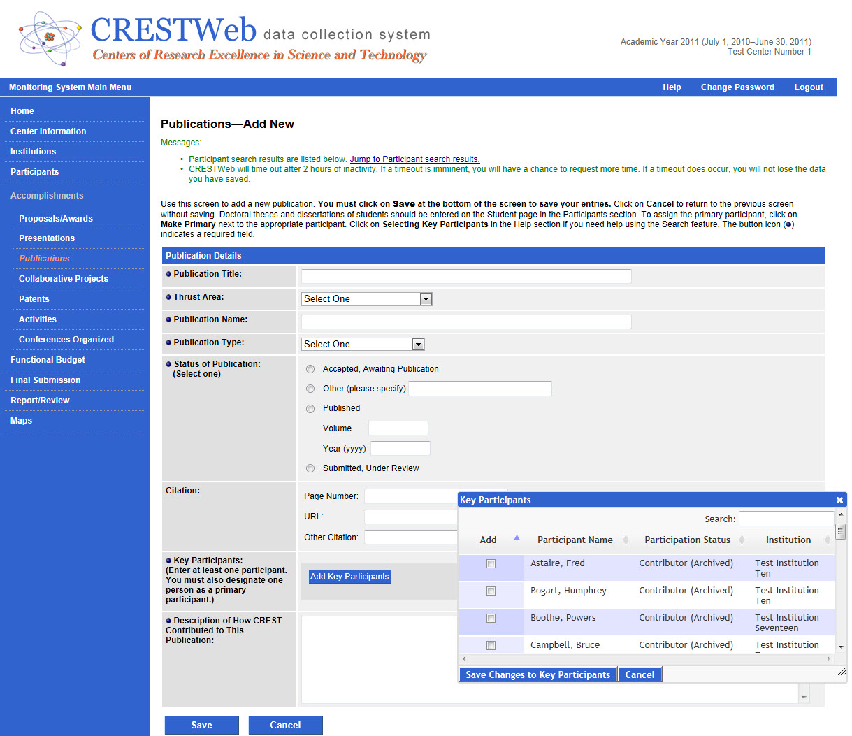Click sort arrows beside Participant Name
Viewport: 852px width, 736px height.
coord(626,540)
